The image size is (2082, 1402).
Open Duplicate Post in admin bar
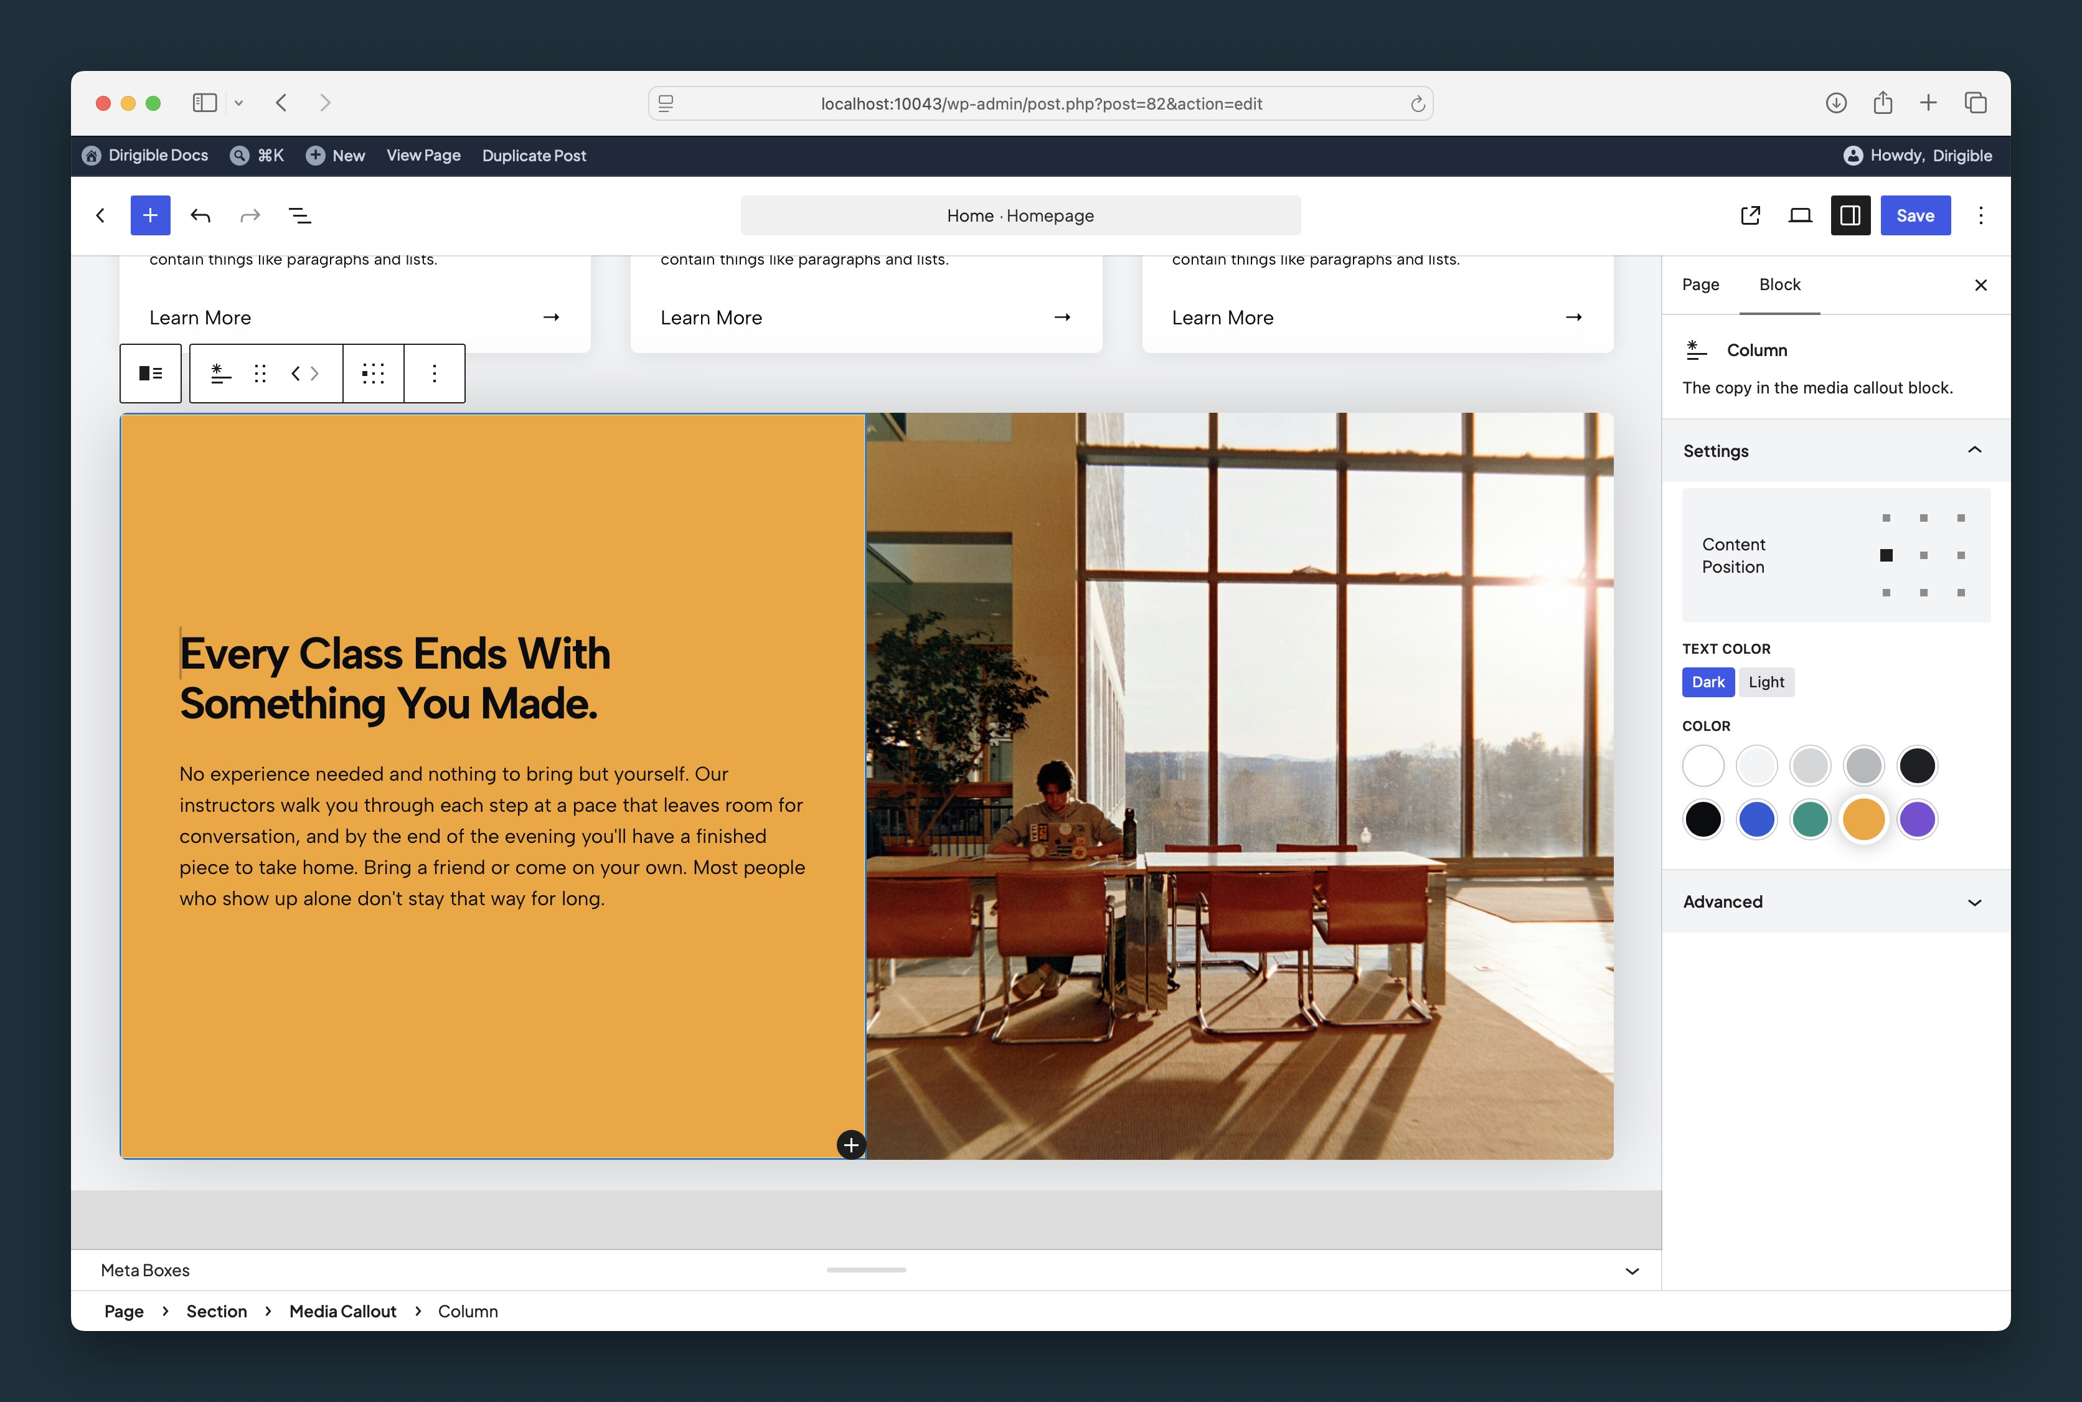(x=534, y=156)
